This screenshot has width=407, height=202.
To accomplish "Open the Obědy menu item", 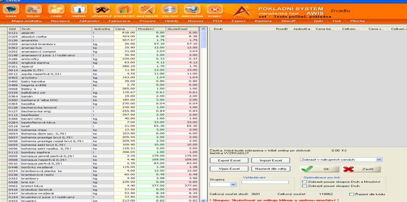I will [x=172, y=21].
